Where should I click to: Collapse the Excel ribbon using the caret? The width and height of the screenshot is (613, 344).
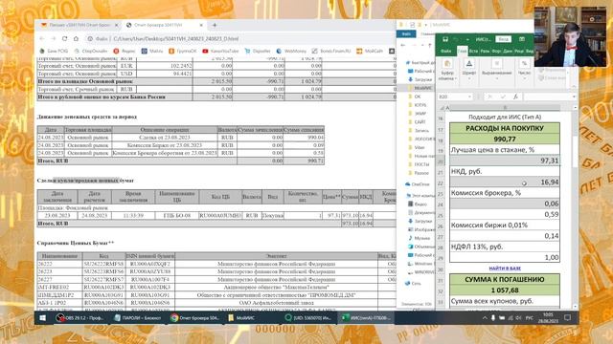[x=574, y=86]
